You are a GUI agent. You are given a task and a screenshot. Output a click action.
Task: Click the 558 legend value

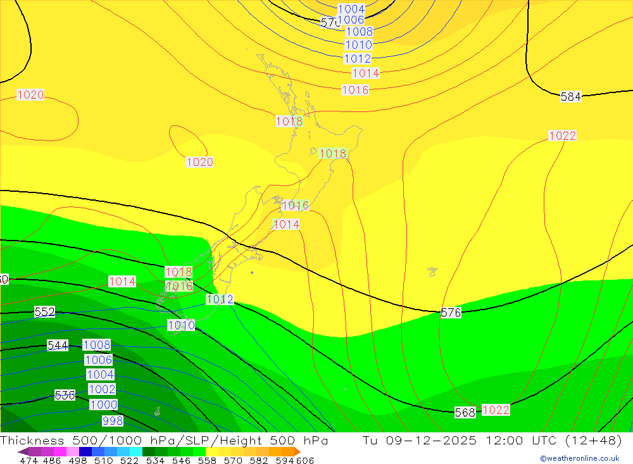point(206,460)
